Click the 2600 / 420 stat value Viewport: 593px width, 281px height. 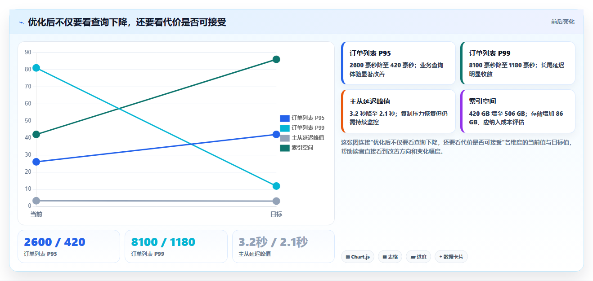point(54,242)
